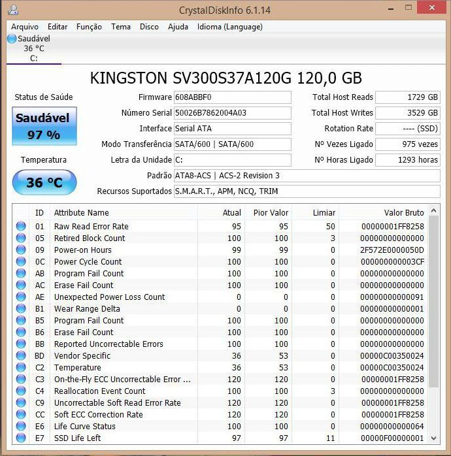Click status icon for Vendor Specific row

tap(21, 355)
